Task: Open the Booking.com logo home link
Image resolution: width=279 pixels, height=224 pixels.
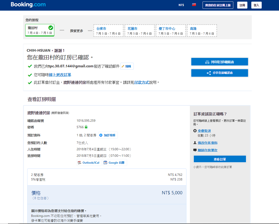Action: [28, 5]
